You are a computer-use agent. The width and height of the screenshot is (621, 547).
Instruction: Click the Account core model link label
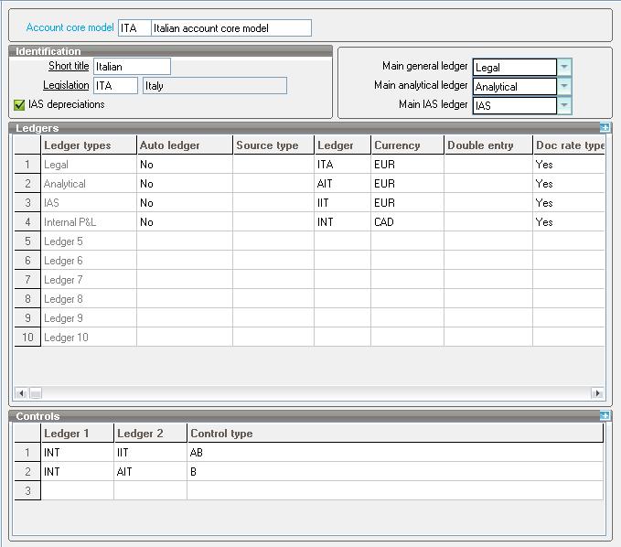(x=70, y=27)
